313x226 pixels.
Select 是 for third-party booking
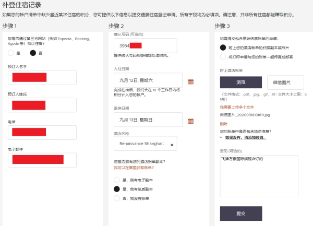11,53
